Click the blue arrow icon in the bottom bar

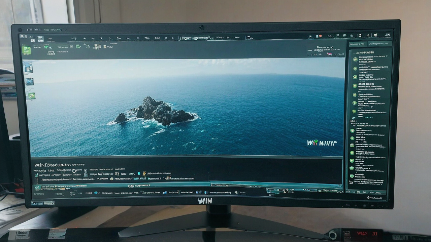point(96,193)
